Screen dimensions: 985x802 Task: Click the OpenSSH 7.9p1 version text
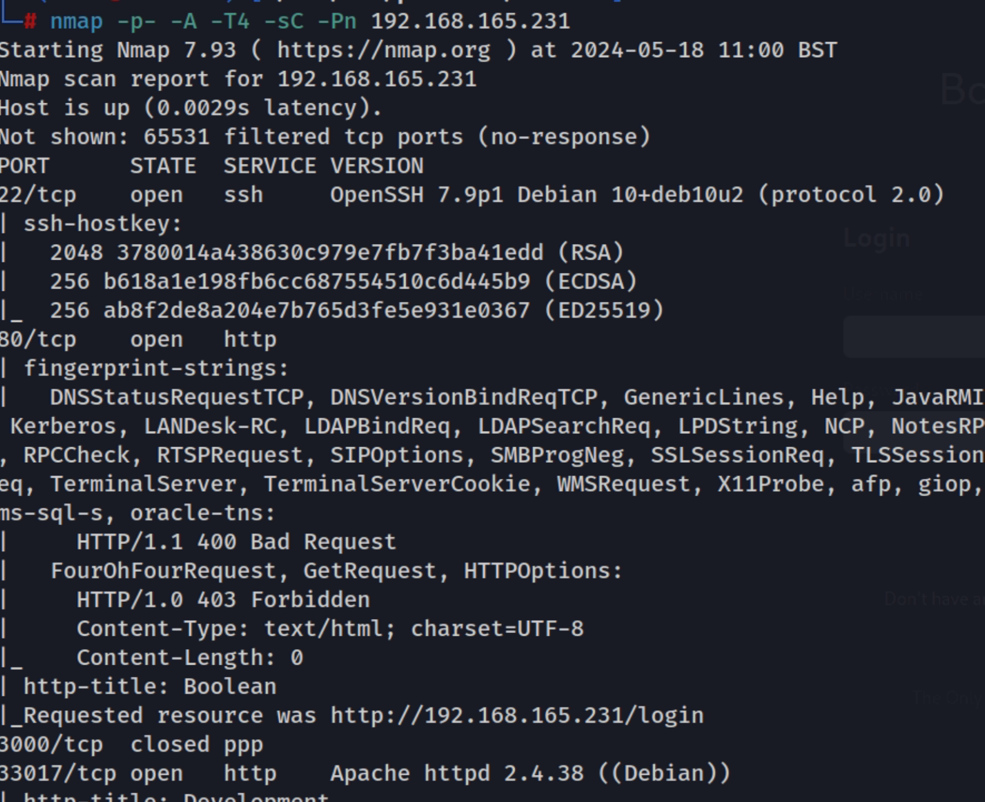[x=417, y=195]
